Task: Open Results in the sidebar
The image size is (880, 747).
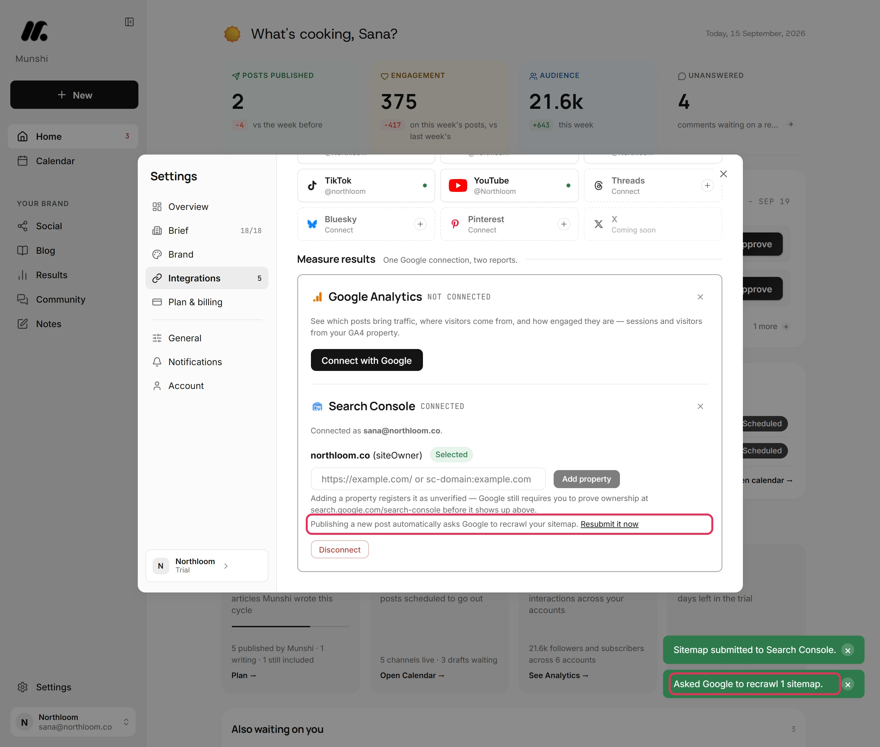Action: (x=73, y=275)
